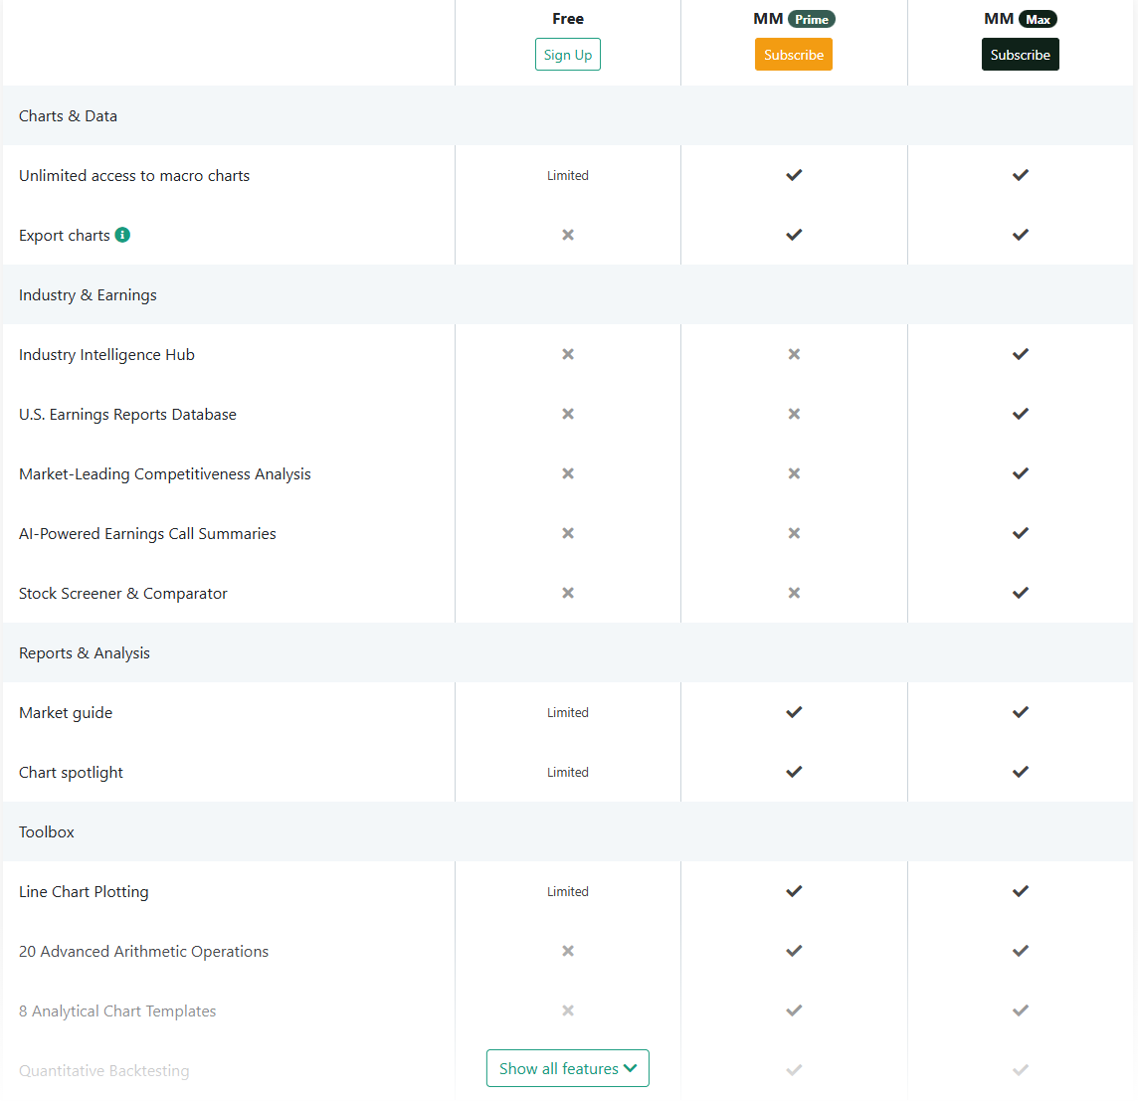
Task: Click the Limited label for Chart spotlight
Action: click(568, 772)
